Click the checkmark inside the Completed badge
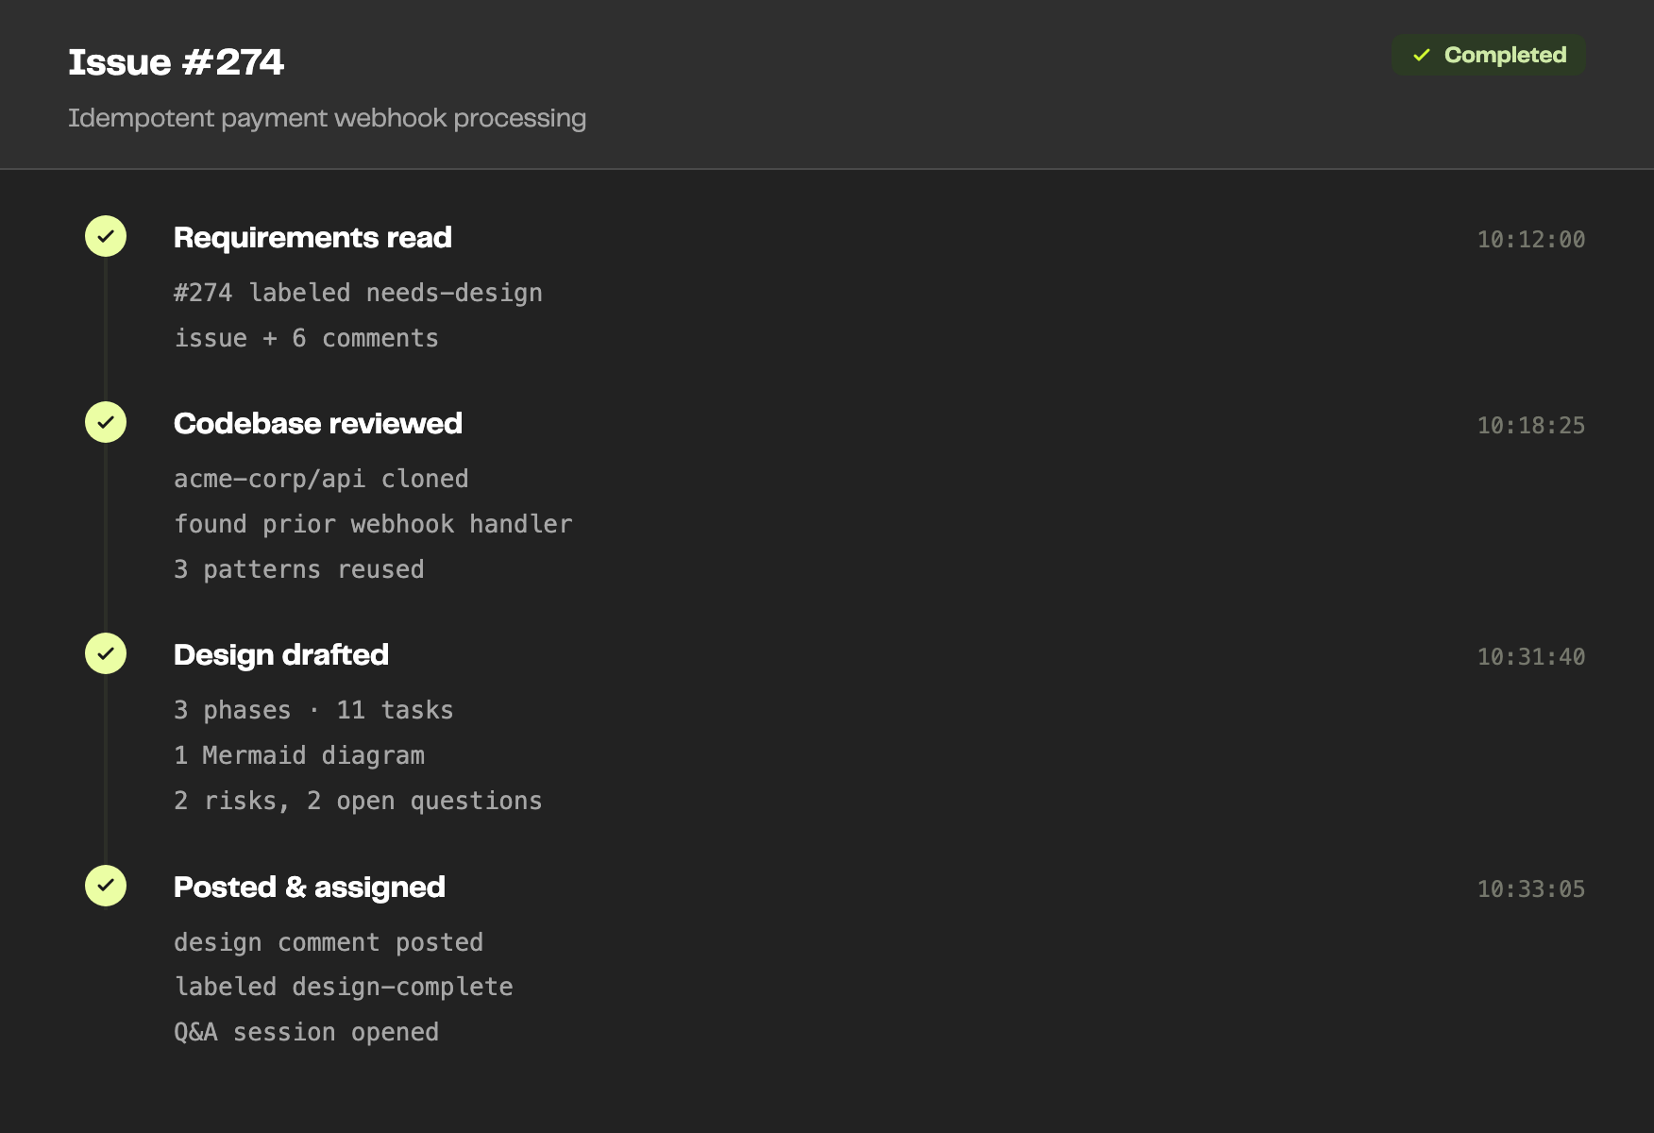This screenshot has width=1654, height=1133. coord(1422,55)
